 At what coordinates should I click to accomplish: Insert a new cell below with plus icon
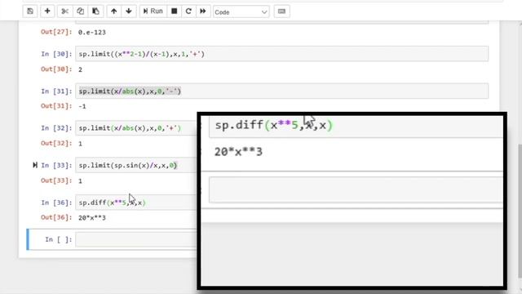(x=47, y=11)
